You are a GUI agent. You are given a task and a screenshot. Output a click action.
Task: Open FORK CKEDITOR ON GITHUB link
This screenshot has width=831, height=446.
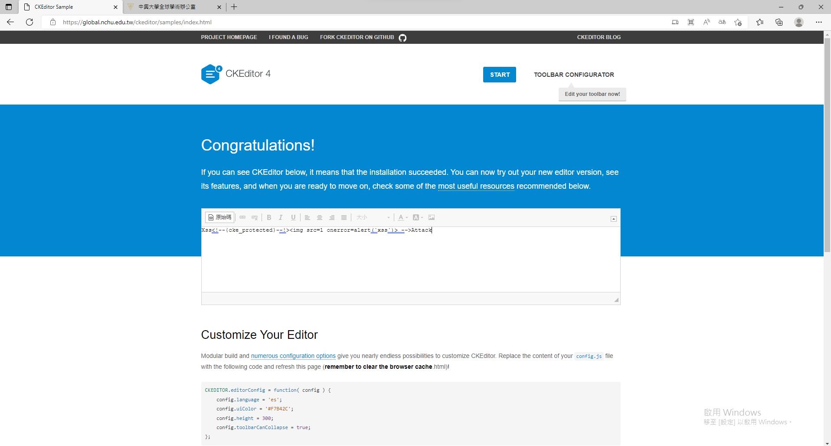point(357,37)
